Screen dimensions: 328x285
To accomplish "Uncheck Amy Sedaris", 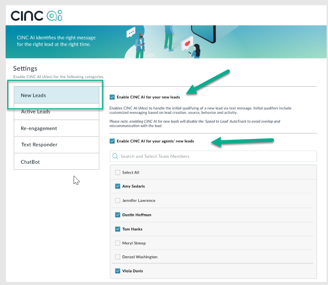I will tap(117, 186).
